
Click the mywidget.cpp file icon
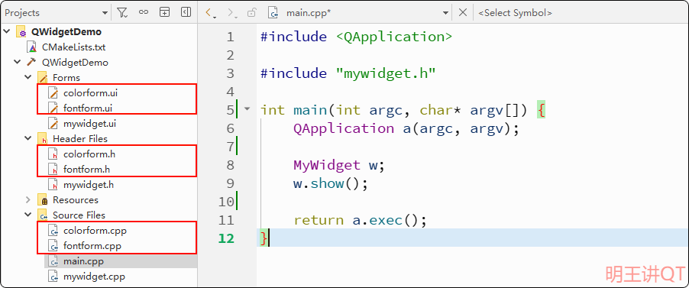tap(53, 277)
